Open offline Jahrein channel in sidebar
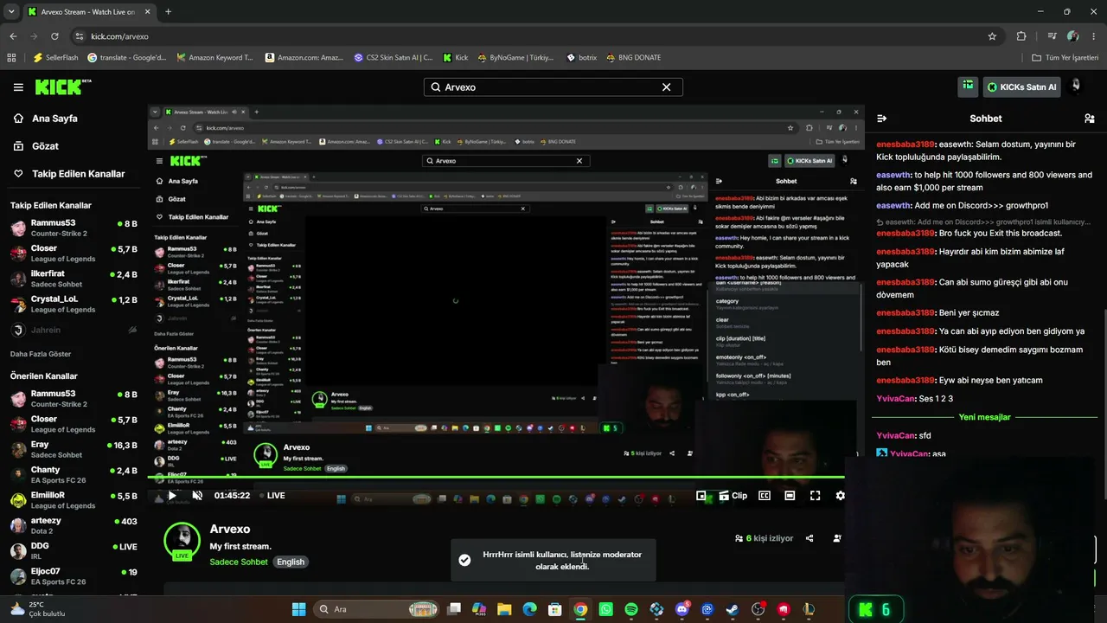This screenshot has height=623, width=1107. tap(74, 330)
